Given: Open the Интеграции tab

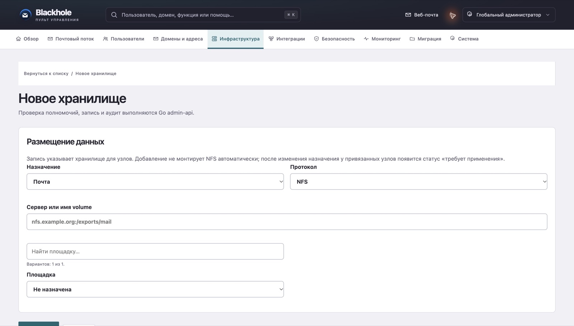Looking at the screenshot, I should tap(287, 39).
